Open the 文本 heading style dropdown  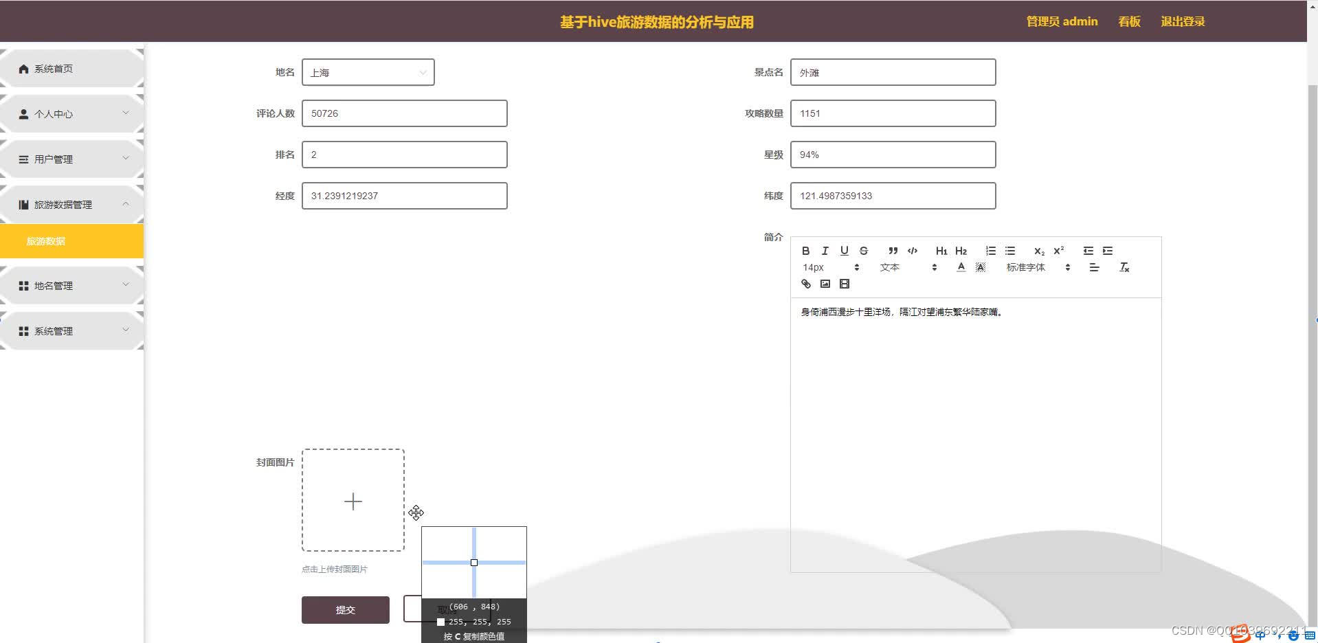pyautogui.click(x=908, y=267)
